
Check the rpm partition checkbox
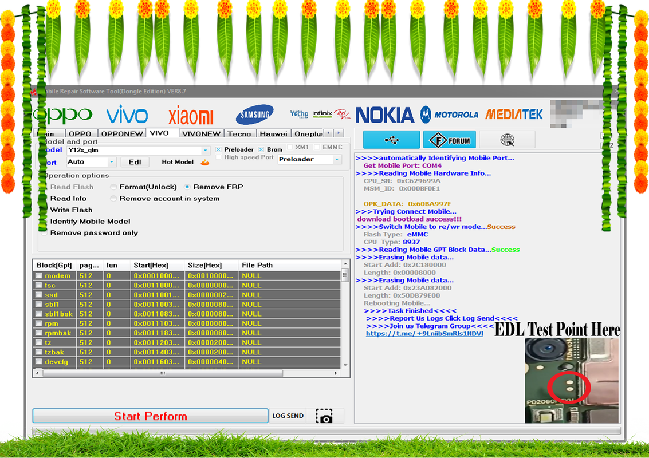tap(39, 323)
